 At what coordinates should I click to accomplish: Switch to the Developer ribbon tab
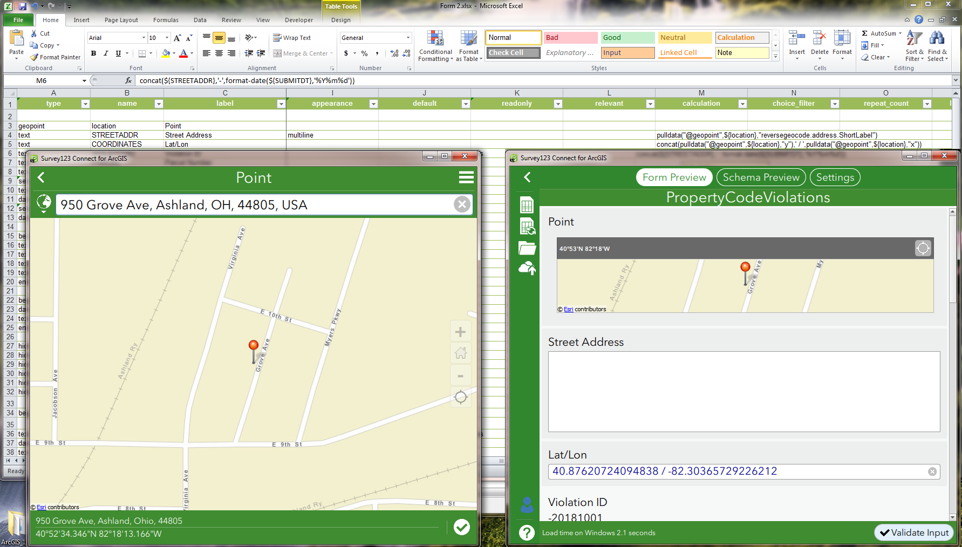pos(299,20)
